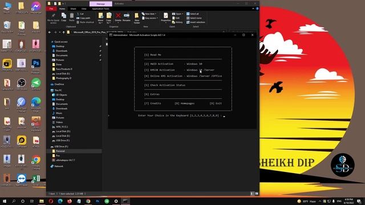The image size is (365, 205).
Task: Open Google Chrome from the taskbar
Action: [x=88, y=201]
